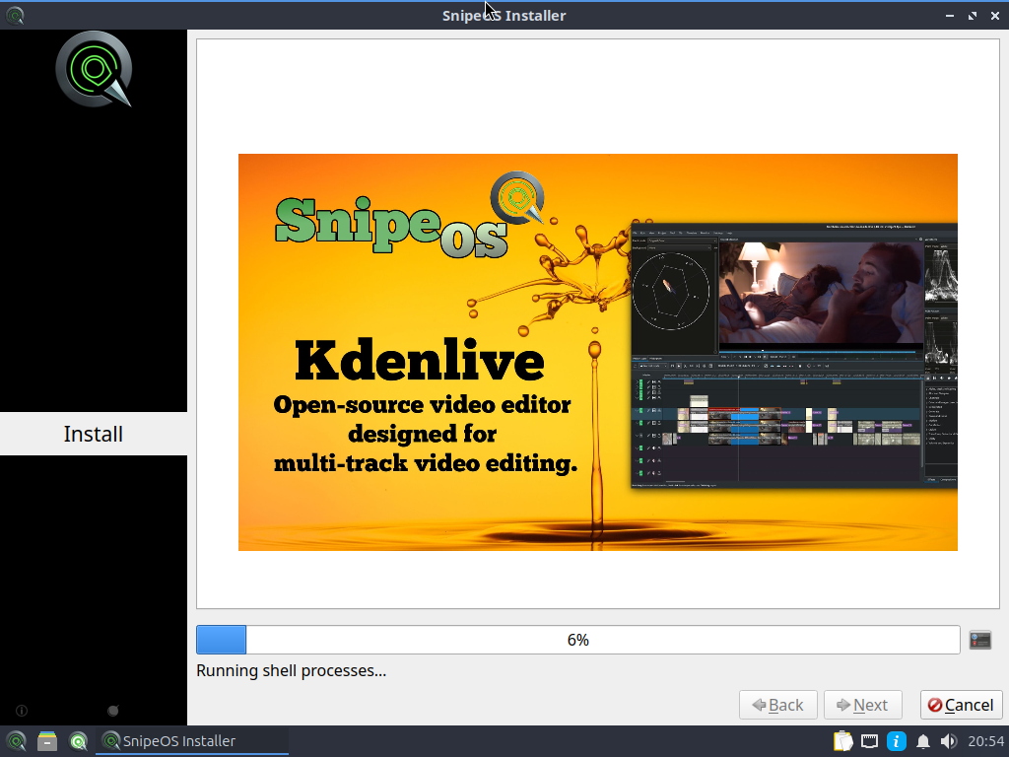Click the blue info tray icon
Viewport: 1009px width, 757px height.
[897, 741]
